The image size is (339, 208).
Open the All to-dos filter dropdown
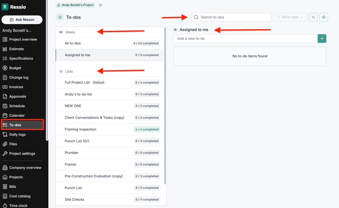(x=290, y=17)
